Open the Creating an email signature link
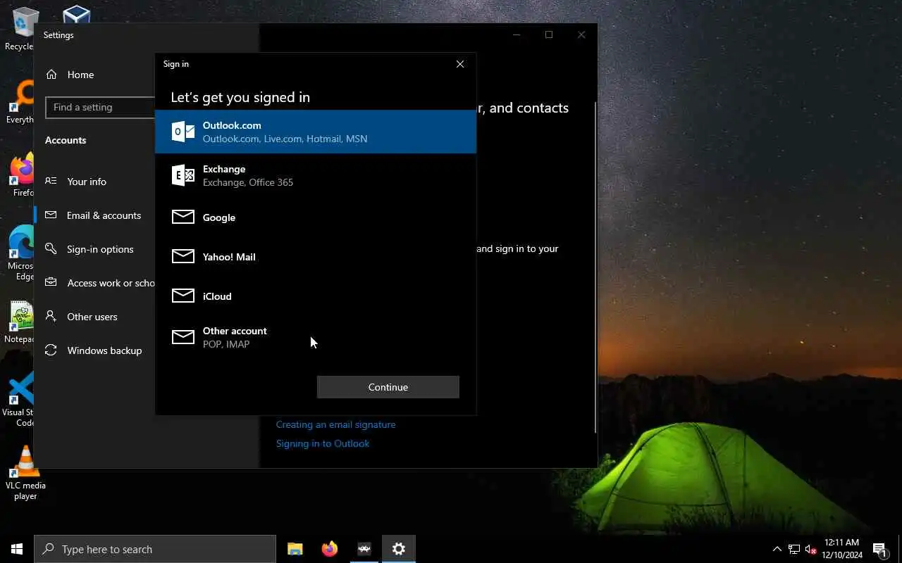Screen dimensions: 902x563 coord(335,424)
